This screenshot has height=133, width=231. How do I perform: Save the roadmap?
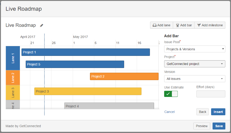click(x=219, y=126)
